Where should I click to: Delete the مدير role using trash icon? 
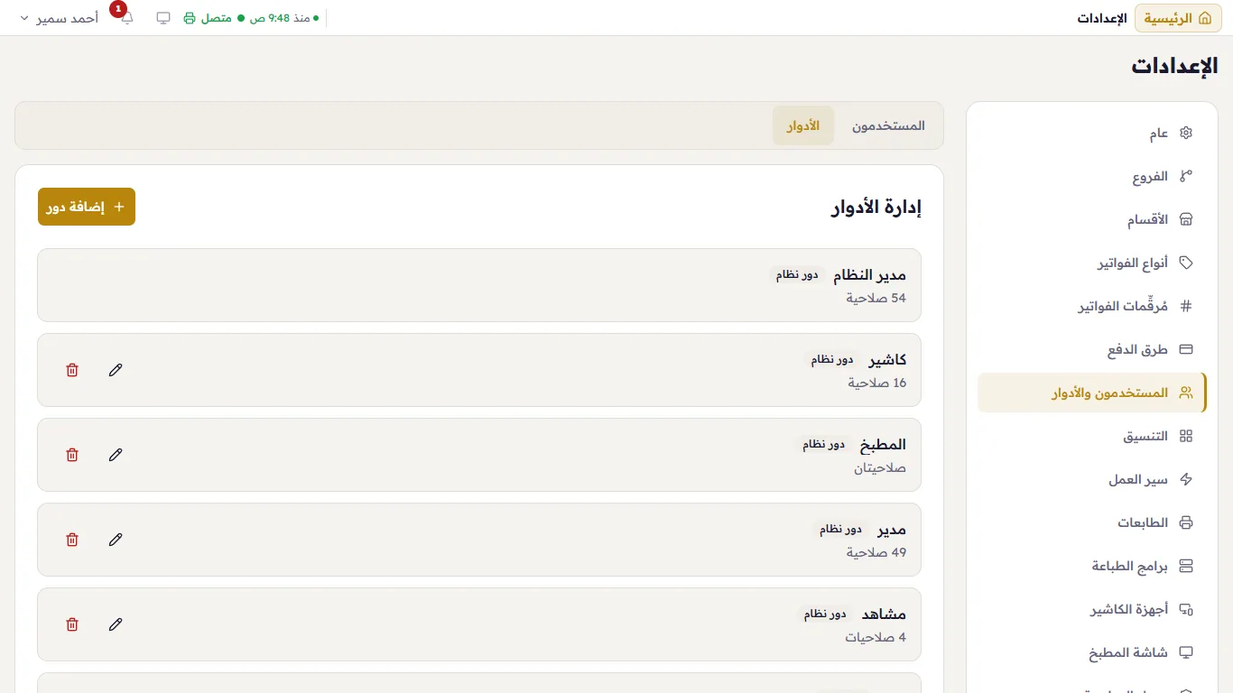[x=72, y=540]
